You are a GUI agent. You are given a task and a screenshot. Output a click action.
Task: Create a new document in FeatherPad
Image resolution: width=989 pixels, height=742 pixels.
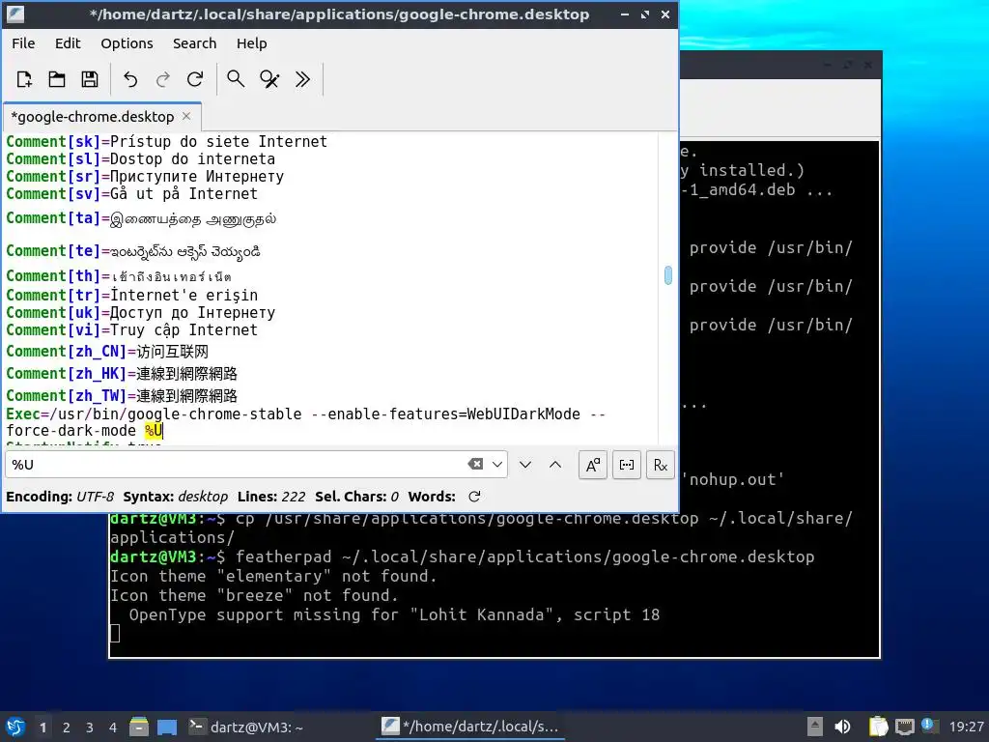tap(24, 79)
